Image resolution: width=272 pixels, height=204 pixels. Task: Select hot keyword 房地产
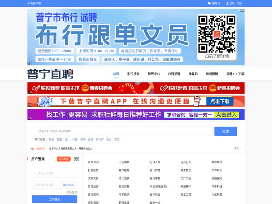100,139
